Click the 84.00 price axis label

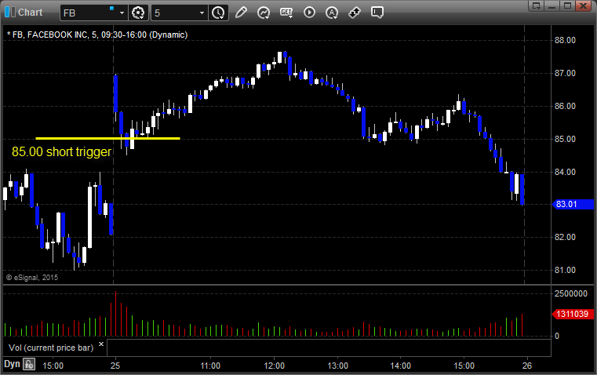[x=565, y=172]
